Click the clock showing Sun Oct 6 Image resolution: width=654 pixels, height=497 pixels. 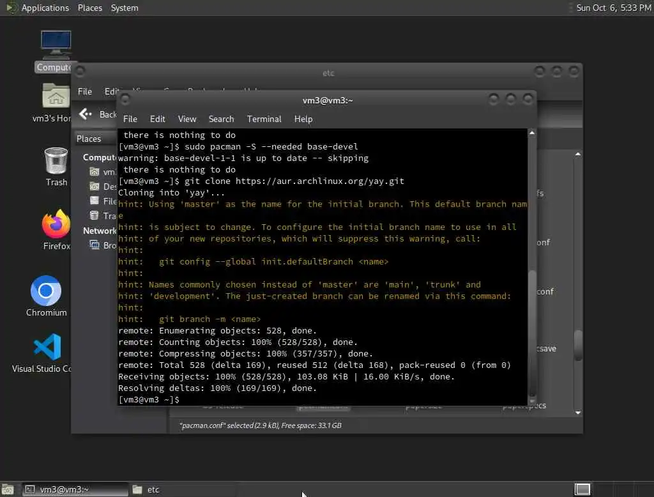[x=614, y=8]
